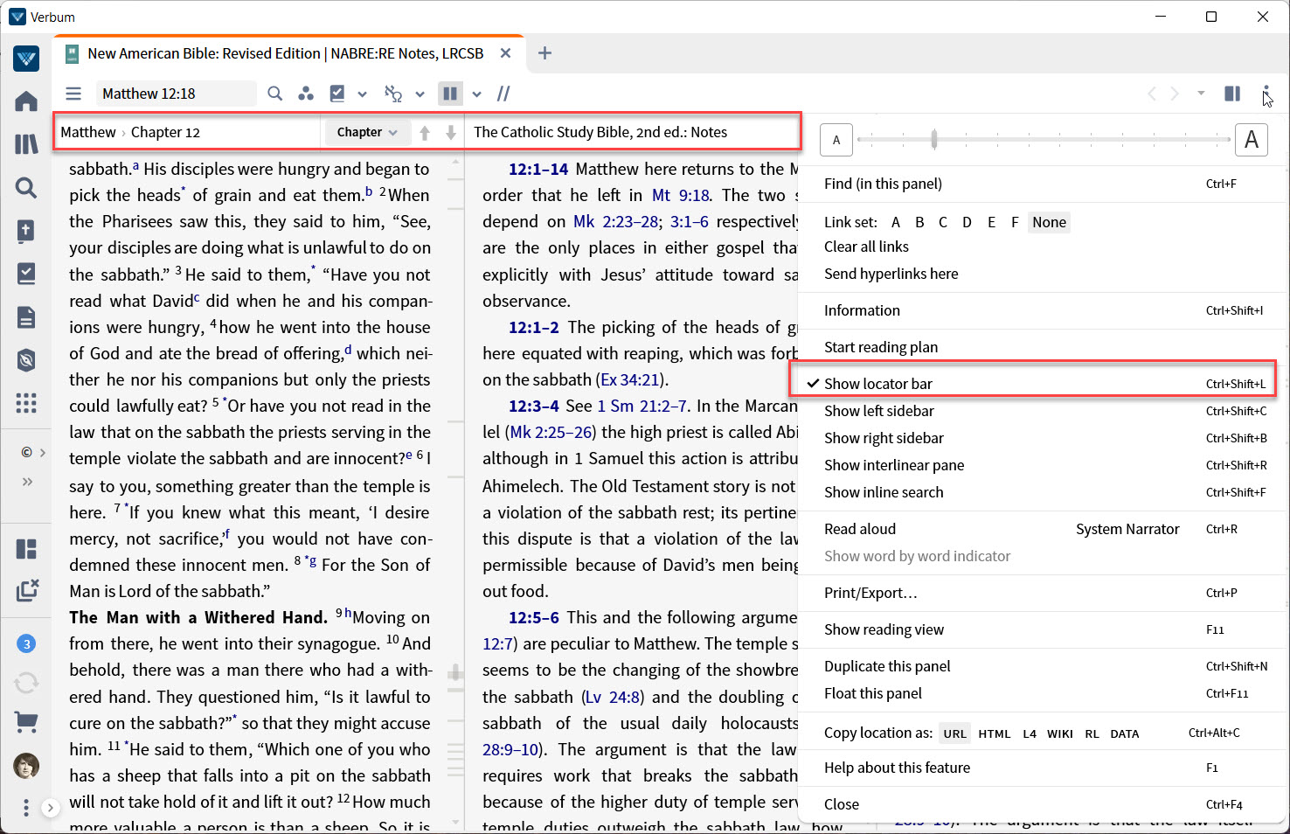Expand the Chapter navigation dropdown
This screenshot has width=1290, height=834.
click(367, 132)
